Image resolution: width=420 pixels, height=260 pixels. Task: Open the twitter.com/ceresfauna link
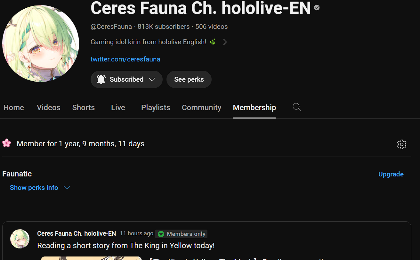coord(125,59)
